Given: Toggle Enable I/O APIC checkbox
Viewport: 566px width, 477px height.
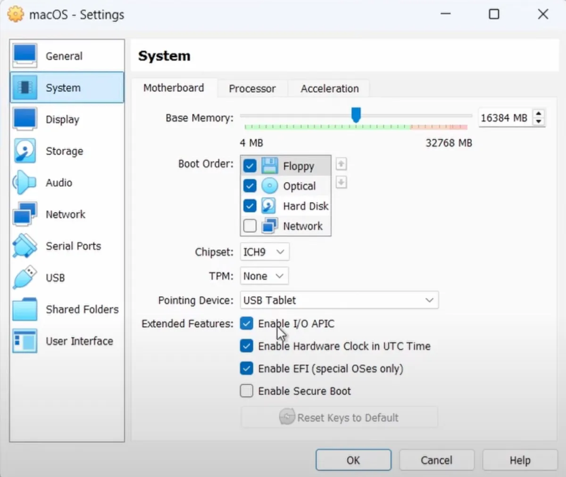Looking at the screenshot, I should [247, 323].
